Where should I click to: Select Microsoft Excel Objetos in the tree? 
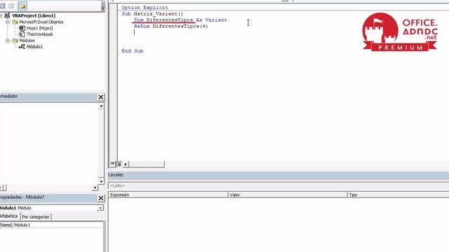click(x=41, y=22)
